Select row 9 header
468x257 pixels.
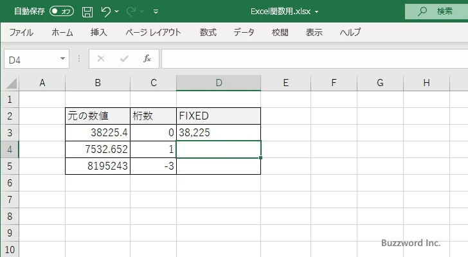[x=10, y=233]
